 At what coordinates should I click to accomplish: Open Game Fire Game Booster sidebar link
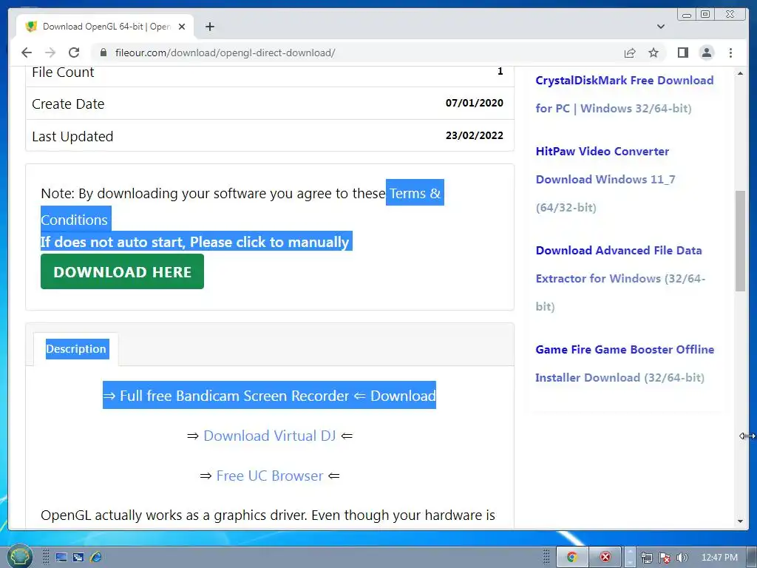pyautogui.click(x=625, y=363)
